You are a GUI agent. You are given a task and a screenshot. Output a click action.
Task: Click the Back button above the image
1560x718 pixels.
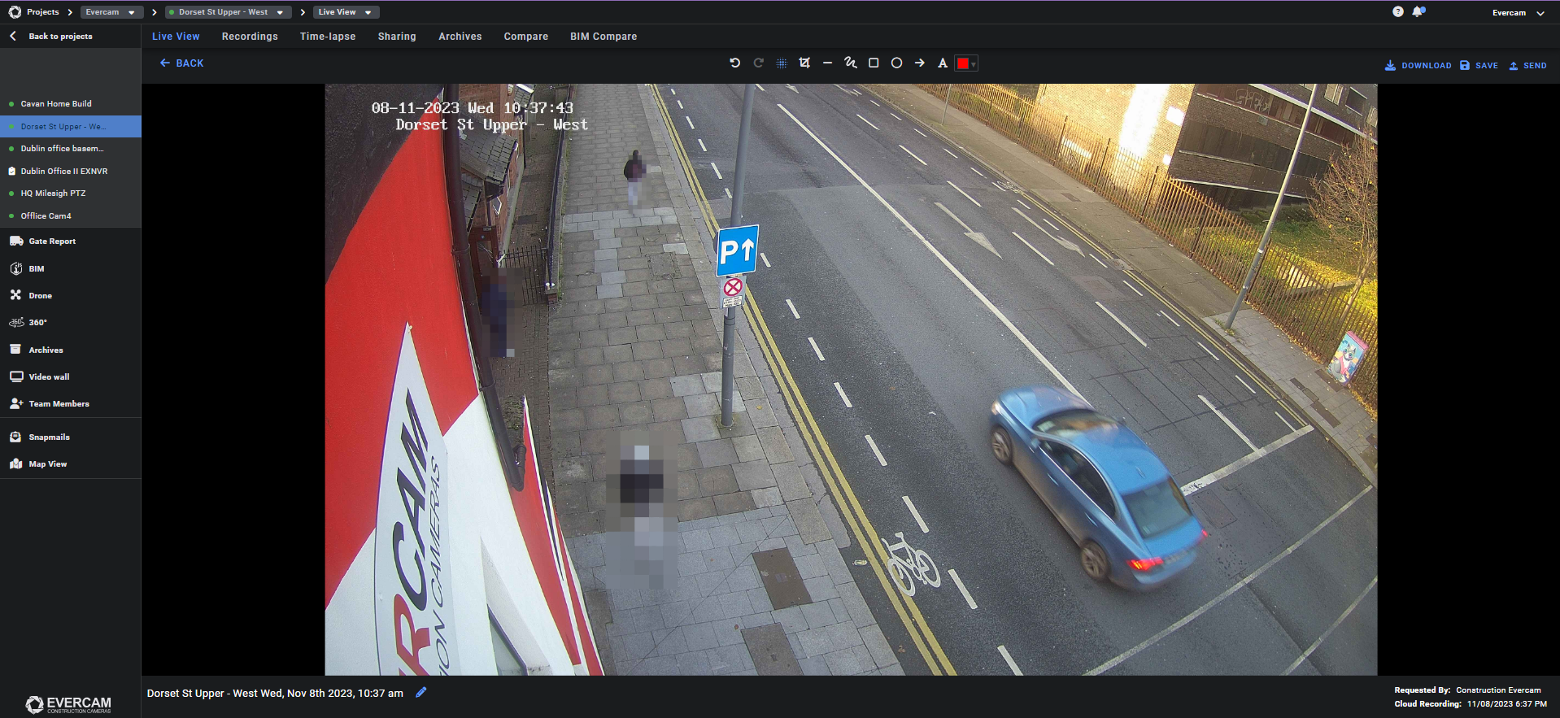pyautogui.click(x=181, y=63)
